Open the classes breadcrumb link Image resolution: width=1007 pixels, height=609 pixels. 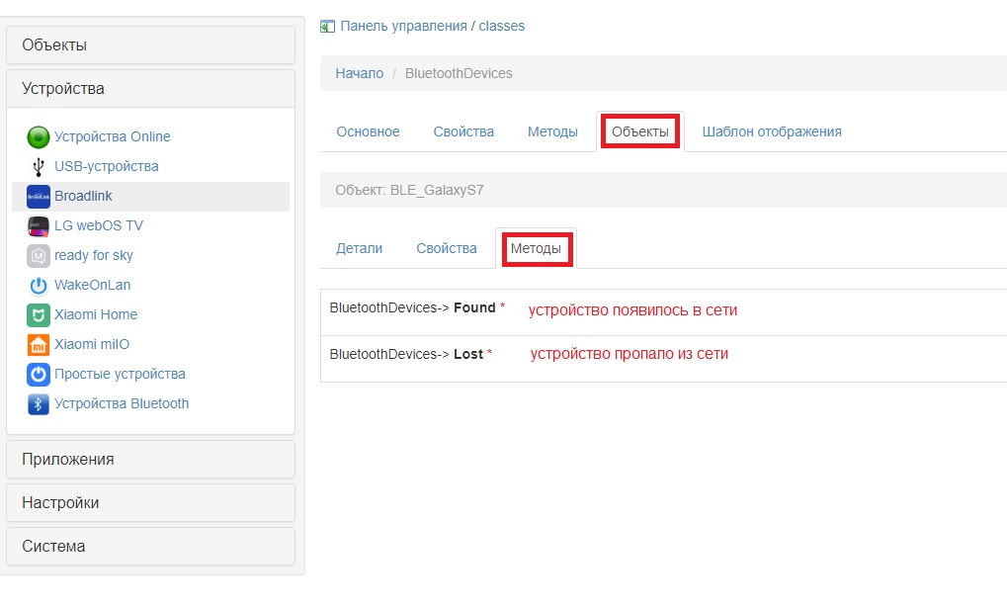click(502, 26)
